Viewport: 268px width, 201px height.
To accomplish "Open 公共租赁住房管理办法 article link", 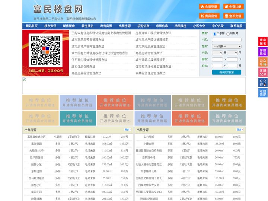I will coord(150,73).
